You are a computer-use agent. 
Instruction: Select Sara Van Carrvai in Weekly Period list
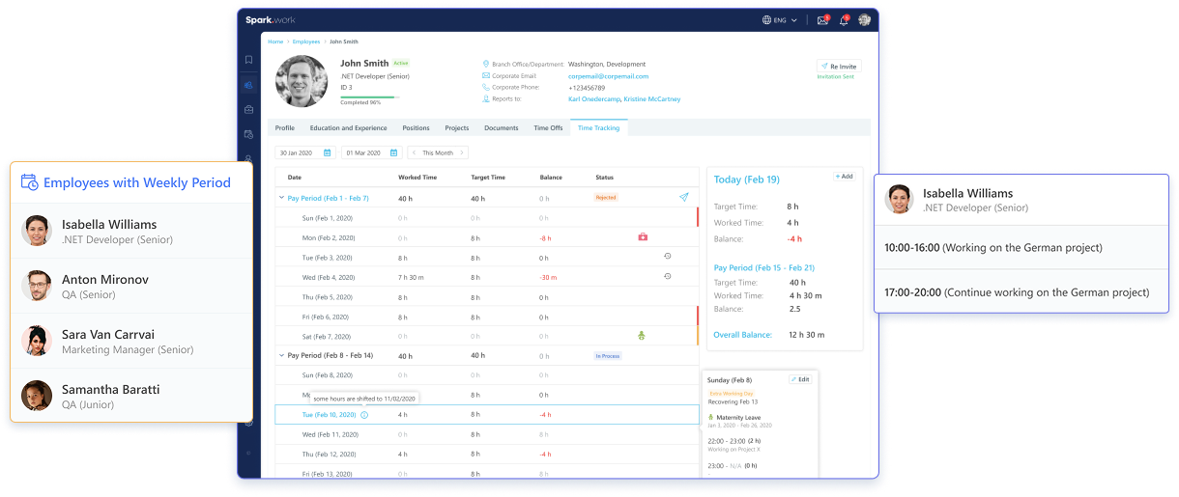(x=131, y=341)
